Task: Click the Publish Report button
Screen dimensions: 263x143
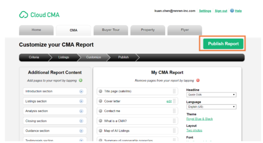Action: pyautogui.click(x=223, y=44)
